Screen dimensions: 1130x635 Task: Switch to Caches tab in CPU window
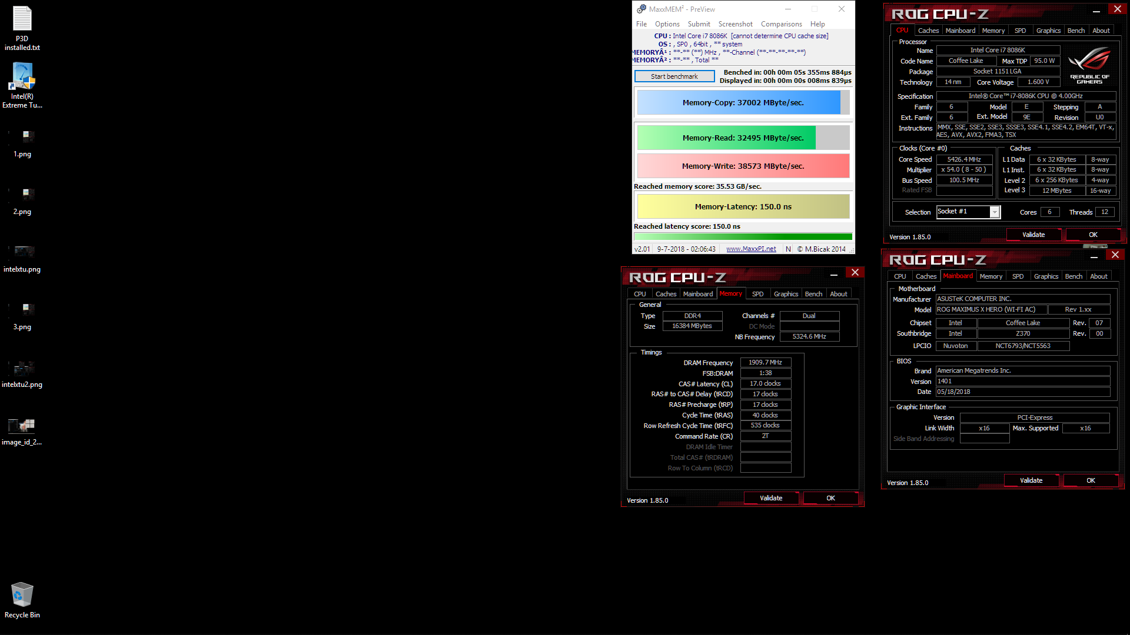[x=928, y=31]
